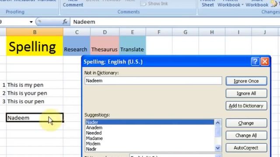Image resolution: width=280 pixels, height=157 pixels.
Task: Click the Thesaurus cell
Action: pos(105,46)
